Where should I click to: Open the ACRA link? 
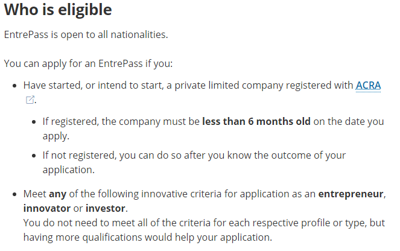coord(368,86)
